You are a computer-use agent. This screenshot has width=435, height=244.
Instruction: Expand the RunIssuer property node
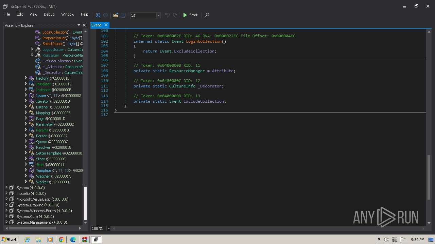[x=32, y=55]
